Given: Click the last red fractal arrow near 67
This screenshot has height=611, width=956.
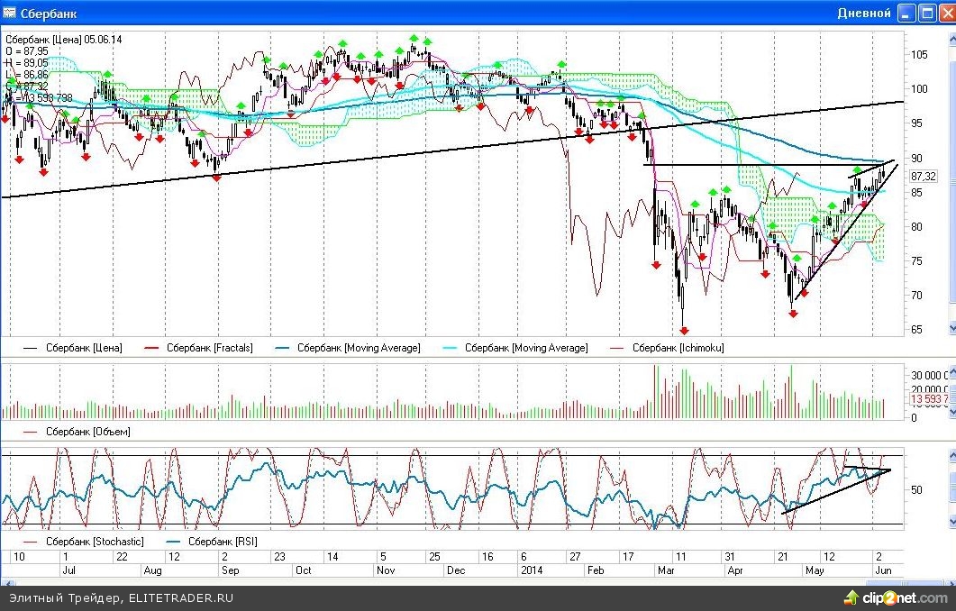Looking at the screenshot, I should point(793,313).
